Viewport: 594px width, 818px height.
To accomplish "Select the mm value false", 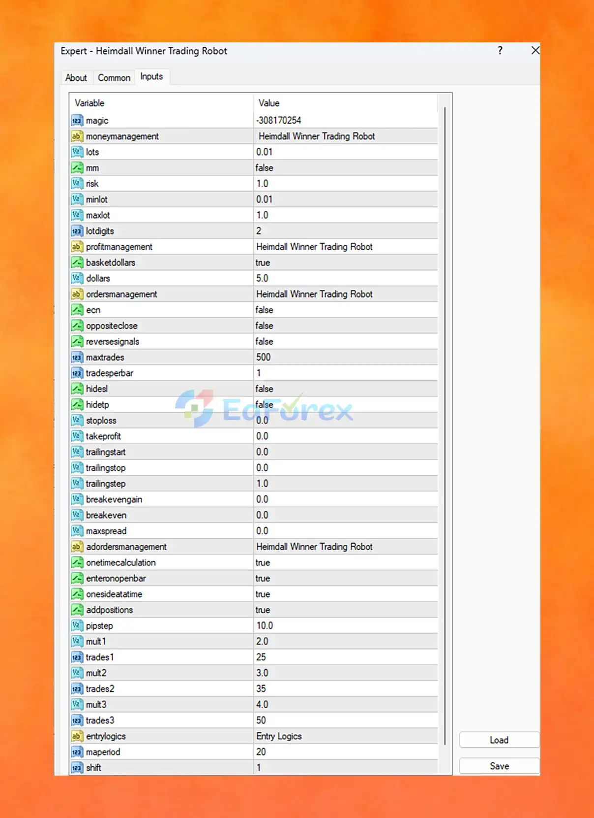I will click(x=264, y=168).
